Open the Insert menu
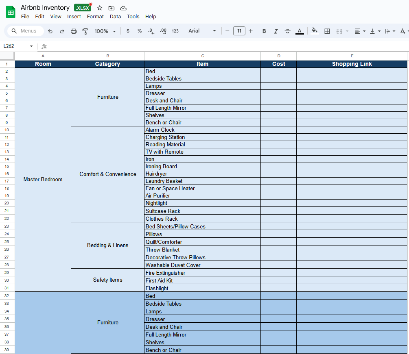The width and height of the screenshot is (409, 354). (x=74, y=17)
